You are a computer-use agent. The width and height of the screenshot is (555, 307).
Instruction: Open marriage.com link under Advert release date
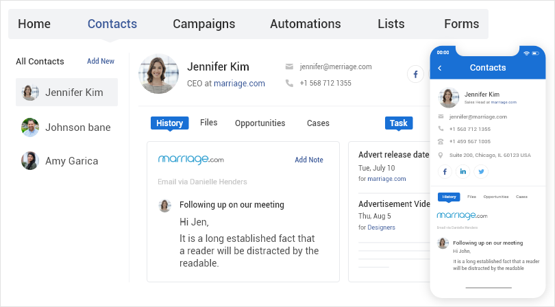[386, 179]
